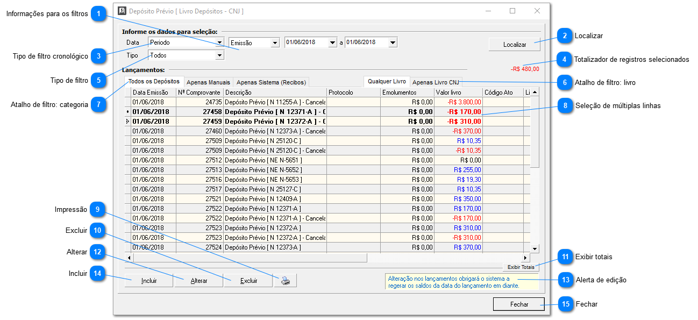Select row with comprovante 27459
Image resolution: width=698 pixels, height=320 pixels.
click(327, 121)
